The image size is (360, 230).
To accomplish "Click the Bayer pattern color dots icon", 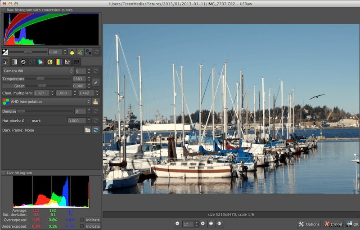I will (5, 102).
